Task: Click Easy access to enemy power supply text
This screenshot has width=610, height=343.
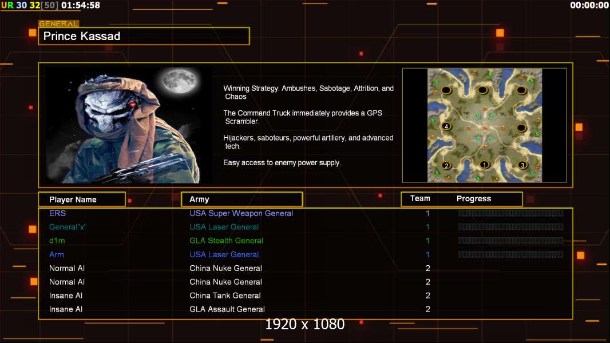Action: 282,163
